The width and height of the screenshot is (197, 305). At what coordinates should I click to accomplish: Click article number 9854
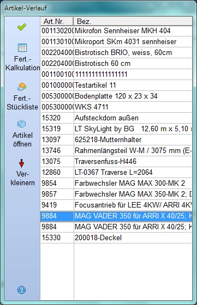(49, 183)
